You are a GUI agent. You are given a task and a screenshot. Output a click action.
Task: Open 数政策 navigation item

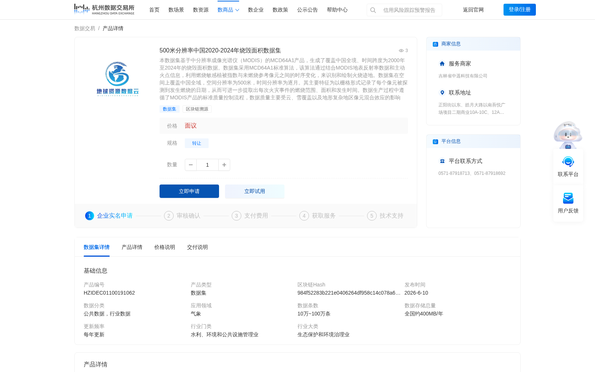click(280, 10)
